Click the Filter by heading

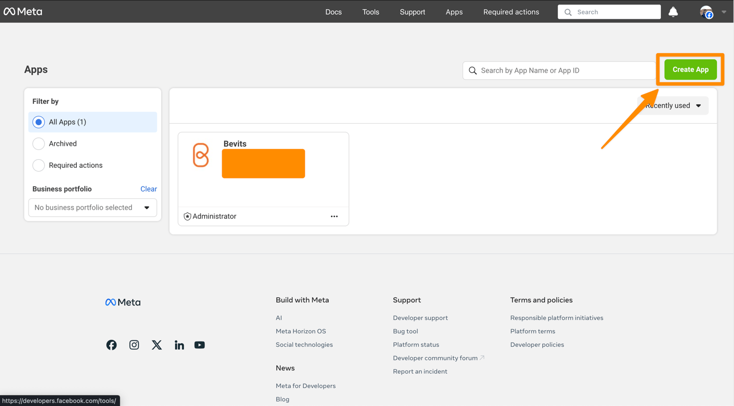[x=46, y=101]
